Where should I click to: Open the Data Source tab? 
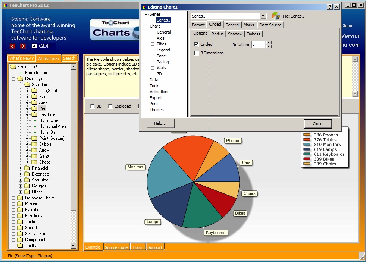coord(270,25)
